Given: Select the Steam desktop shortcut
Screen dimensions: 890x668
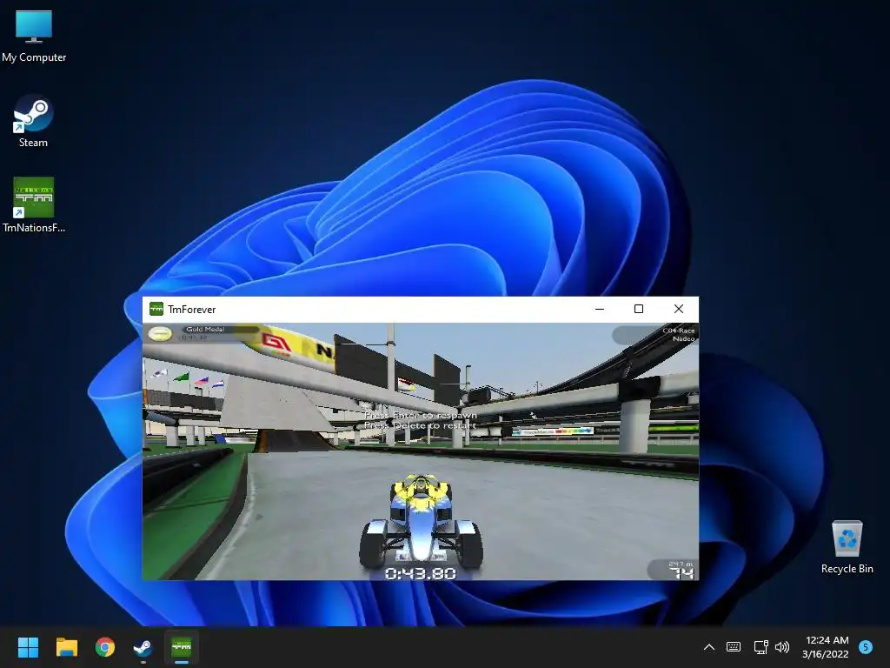Looking at the screenshot, I should (x=33, y=120).
